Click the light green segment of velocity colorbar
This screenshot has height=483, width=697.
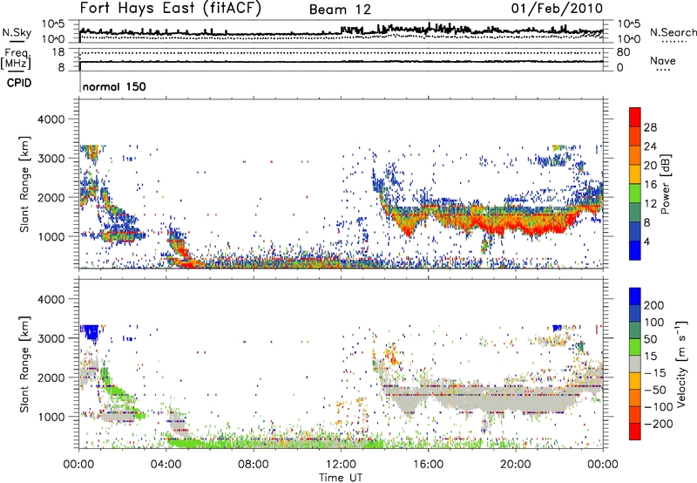[635, 347]
